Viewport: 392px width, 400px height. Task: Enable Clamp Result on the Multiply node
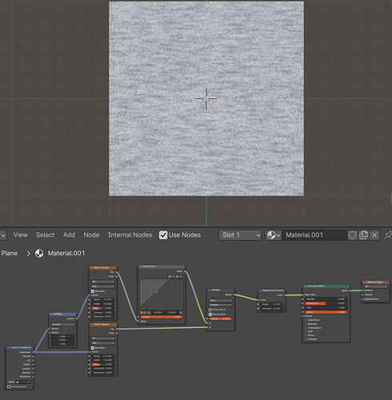click(210, 310)
